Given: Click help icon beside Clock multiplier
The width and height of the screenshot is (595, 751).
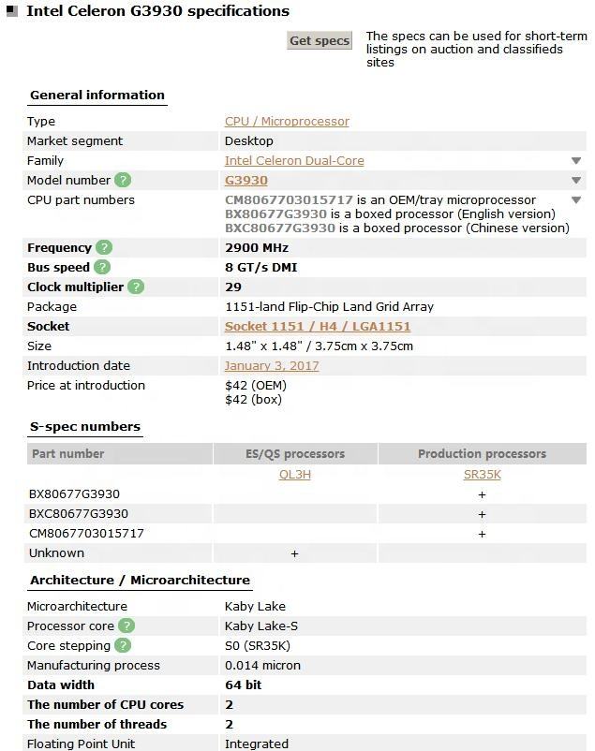Looking at the screenshot, I should click(x=136, y=287).
